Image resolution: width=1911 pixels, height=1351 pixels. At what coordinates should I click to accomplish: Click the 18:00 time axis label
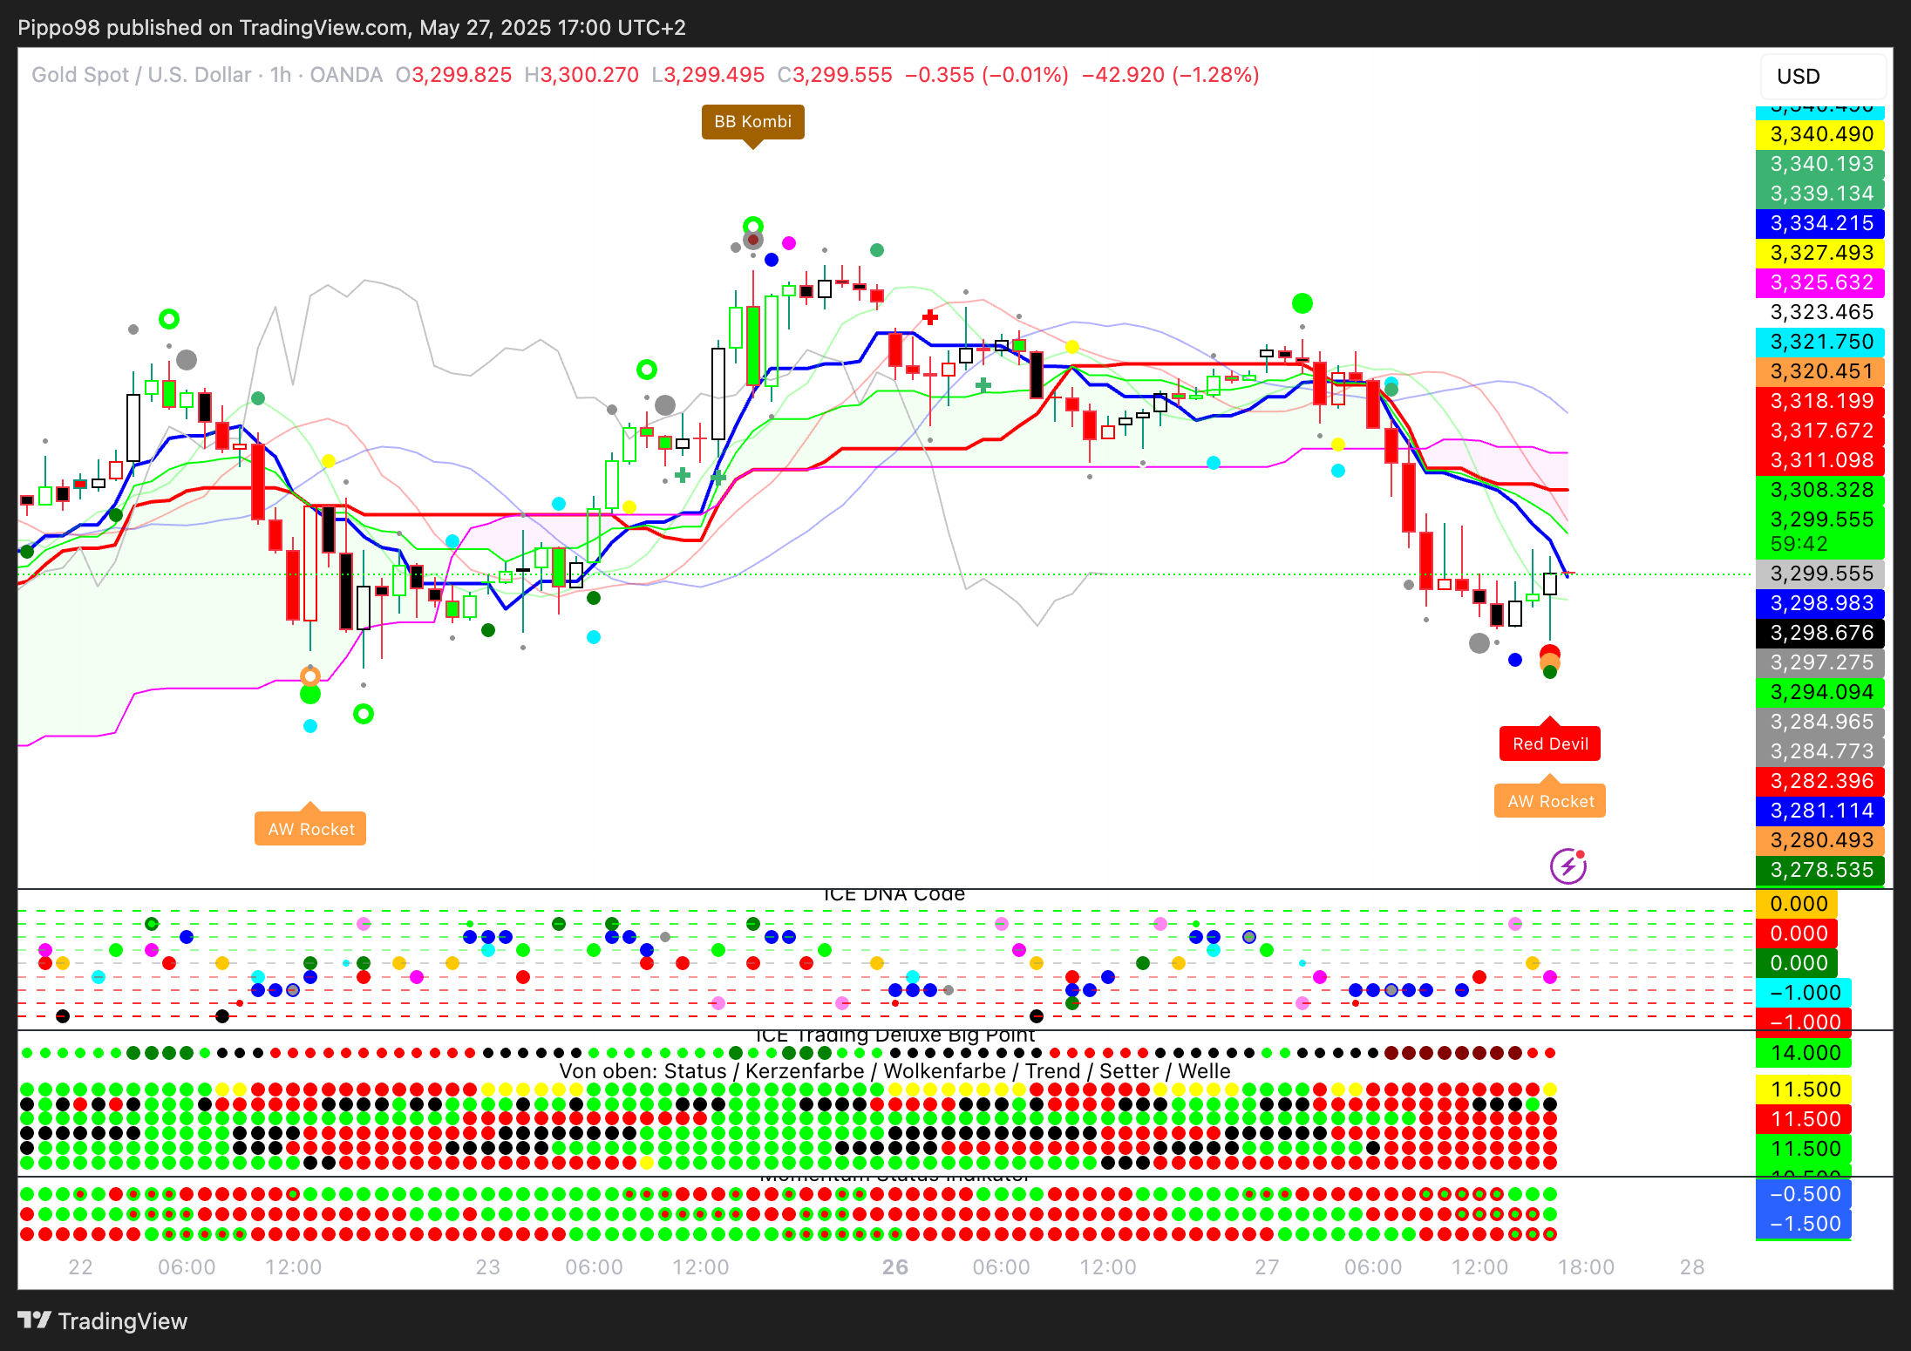(x=1586, y=1267)
